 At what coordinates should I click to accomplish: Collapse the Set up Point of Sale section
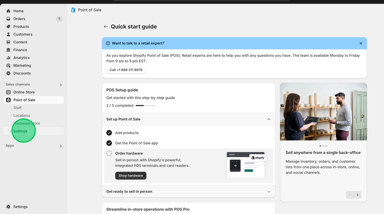(269, 119)
